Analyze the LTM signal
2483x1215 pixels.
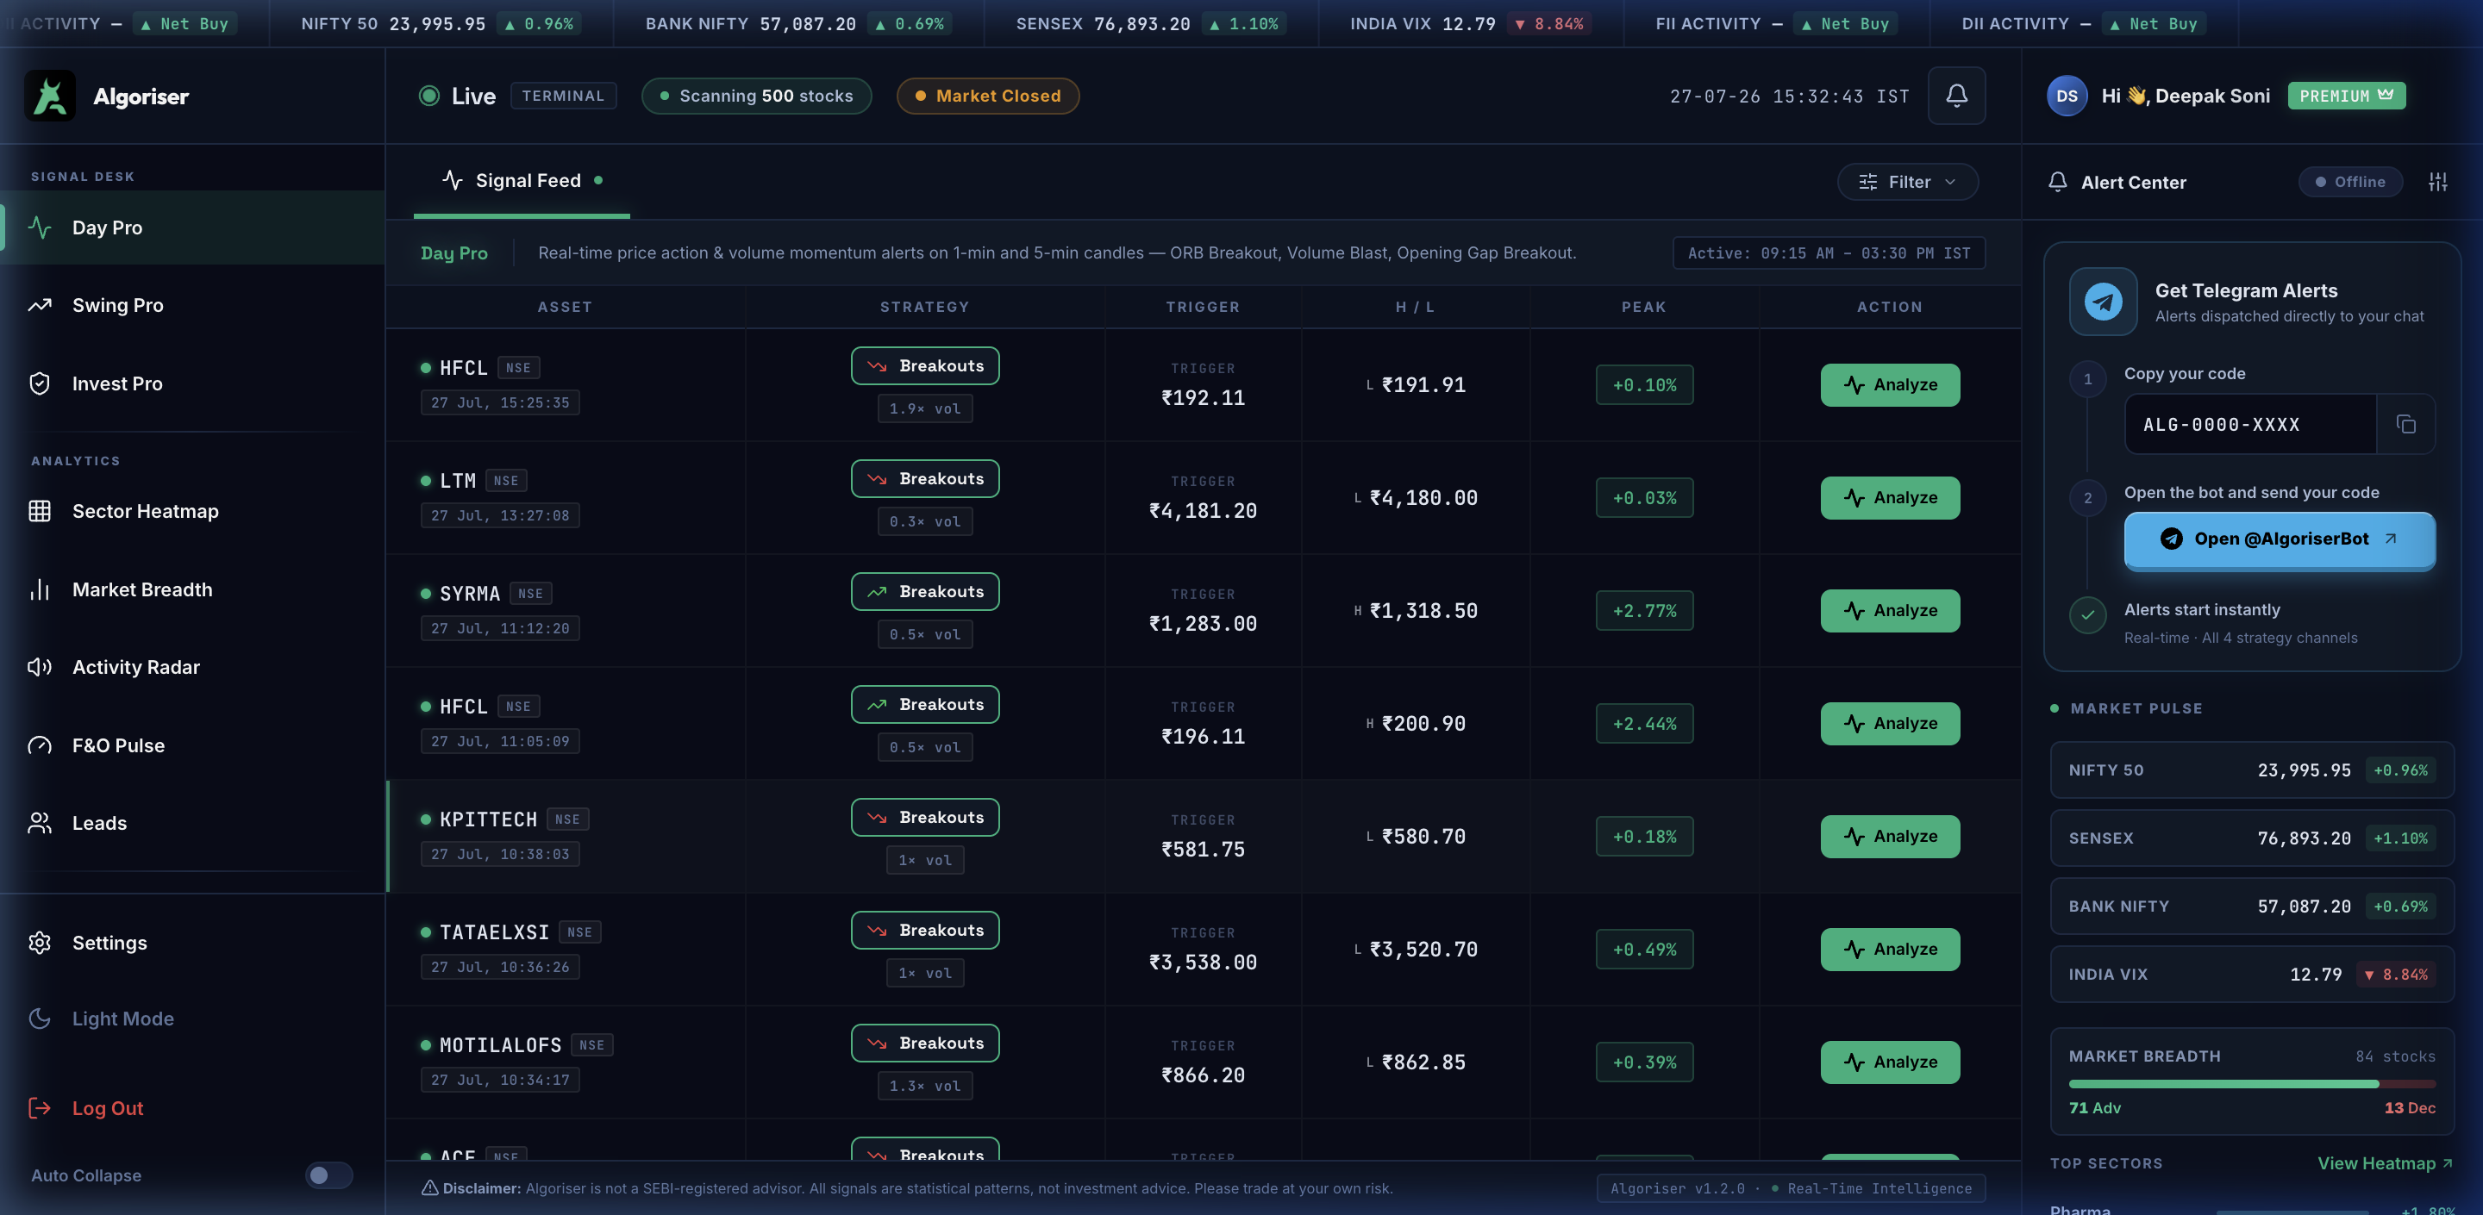[x=1889, y=498]
